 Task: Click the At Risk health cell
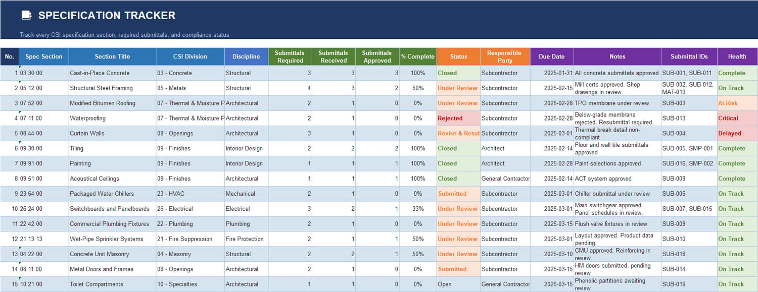click(737, 103)
